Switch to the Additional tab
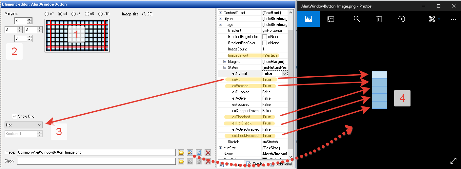Screen dimensions: 461x169 [281, 164]
